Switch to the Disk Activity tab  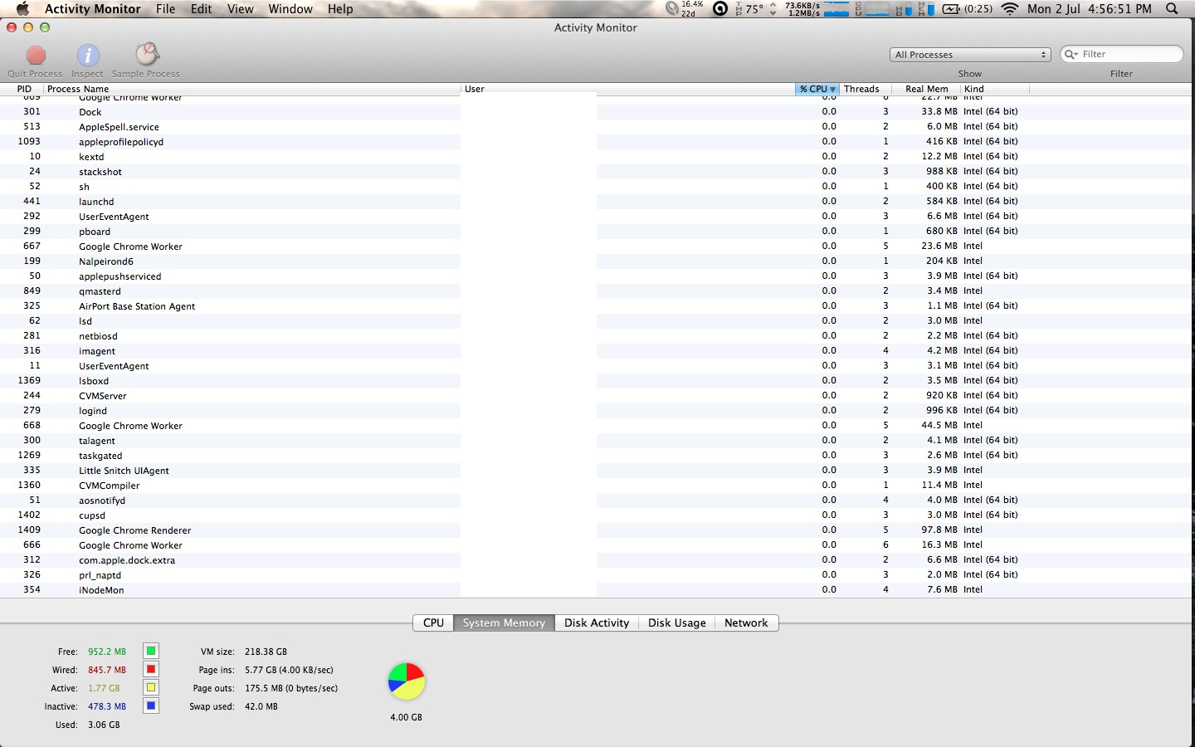click(597, 622)
